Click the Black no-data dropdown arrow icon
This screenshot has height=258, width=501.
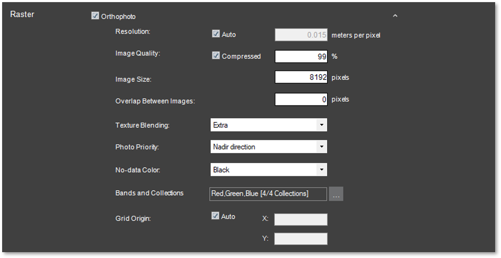tap(321, 170)
